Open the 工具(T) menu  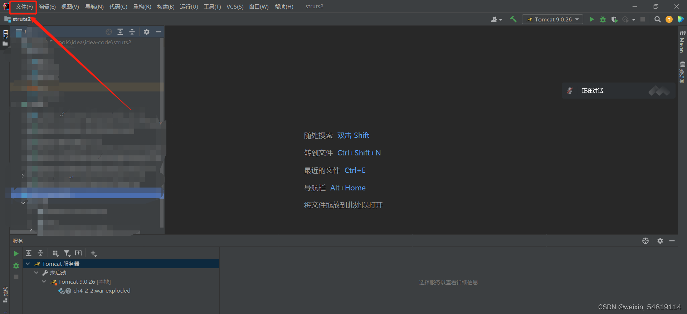pos(212,7)
